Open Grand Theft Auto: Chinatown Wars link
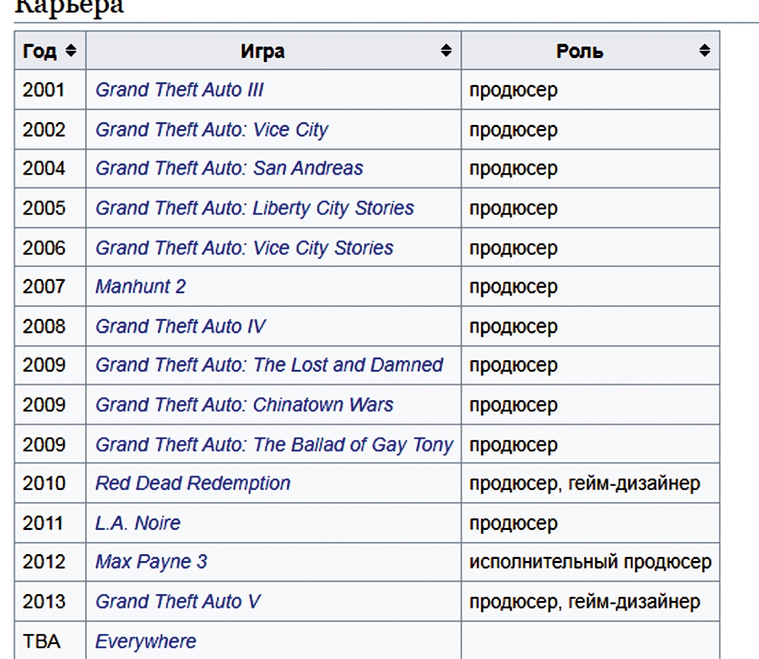The height and width of the screenshot is (659, 759). point(244,405)
